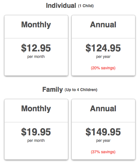Click the Family (Up to 4 Children) heading
Screen dimensions: 138x162
70,89
